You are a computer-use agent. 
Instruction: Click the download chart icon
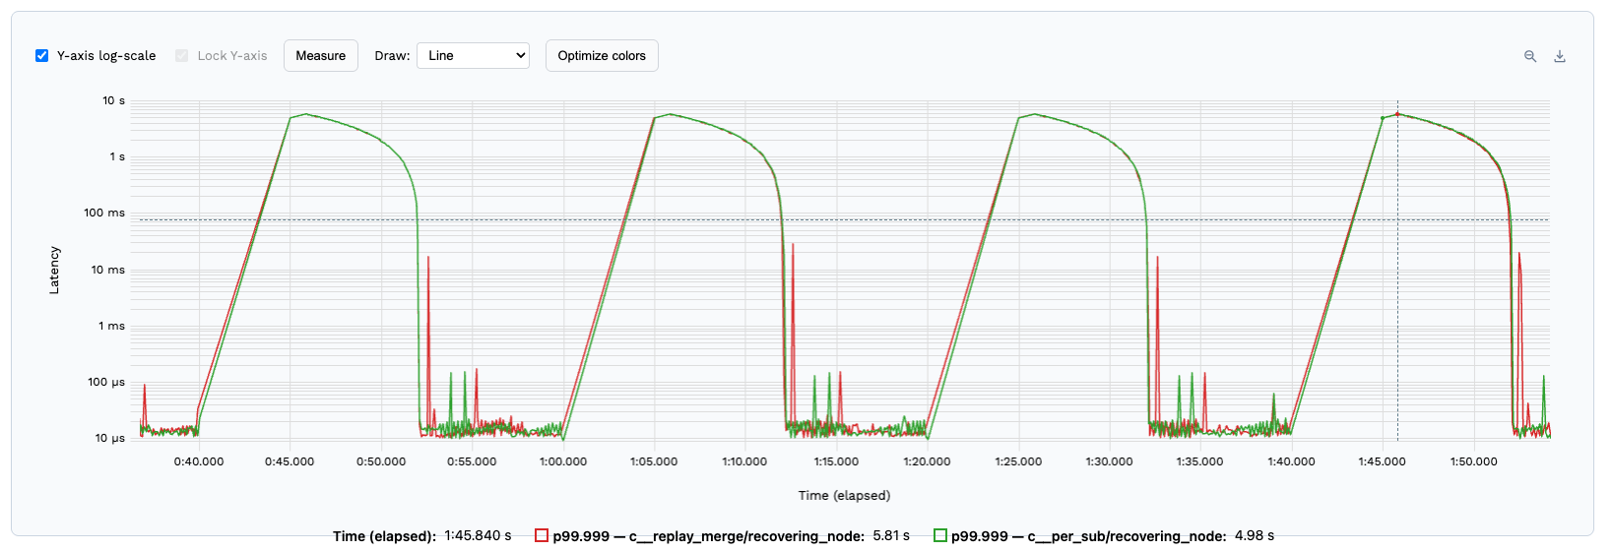point(1560,56)
